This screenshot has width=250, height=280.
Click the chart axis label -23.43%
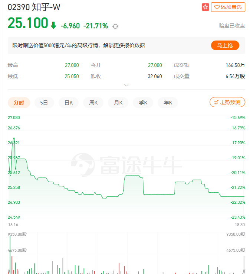[x=238, y=217]
